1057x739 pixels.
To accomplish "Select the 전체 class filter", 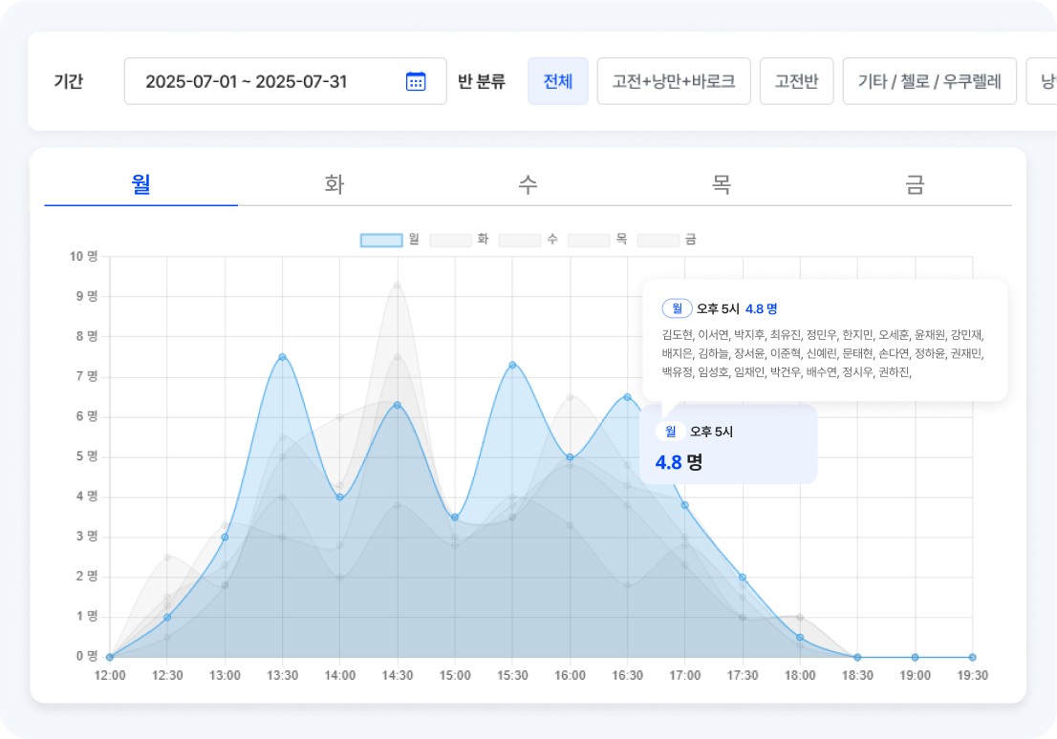I will pos(557,81).
